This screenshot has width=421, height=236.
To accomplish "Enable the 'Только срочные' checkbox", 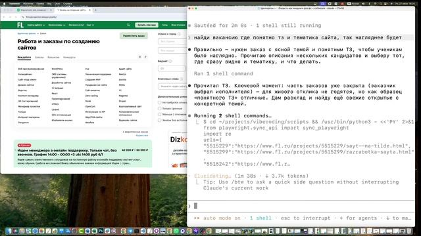I will tap(159, 109).
